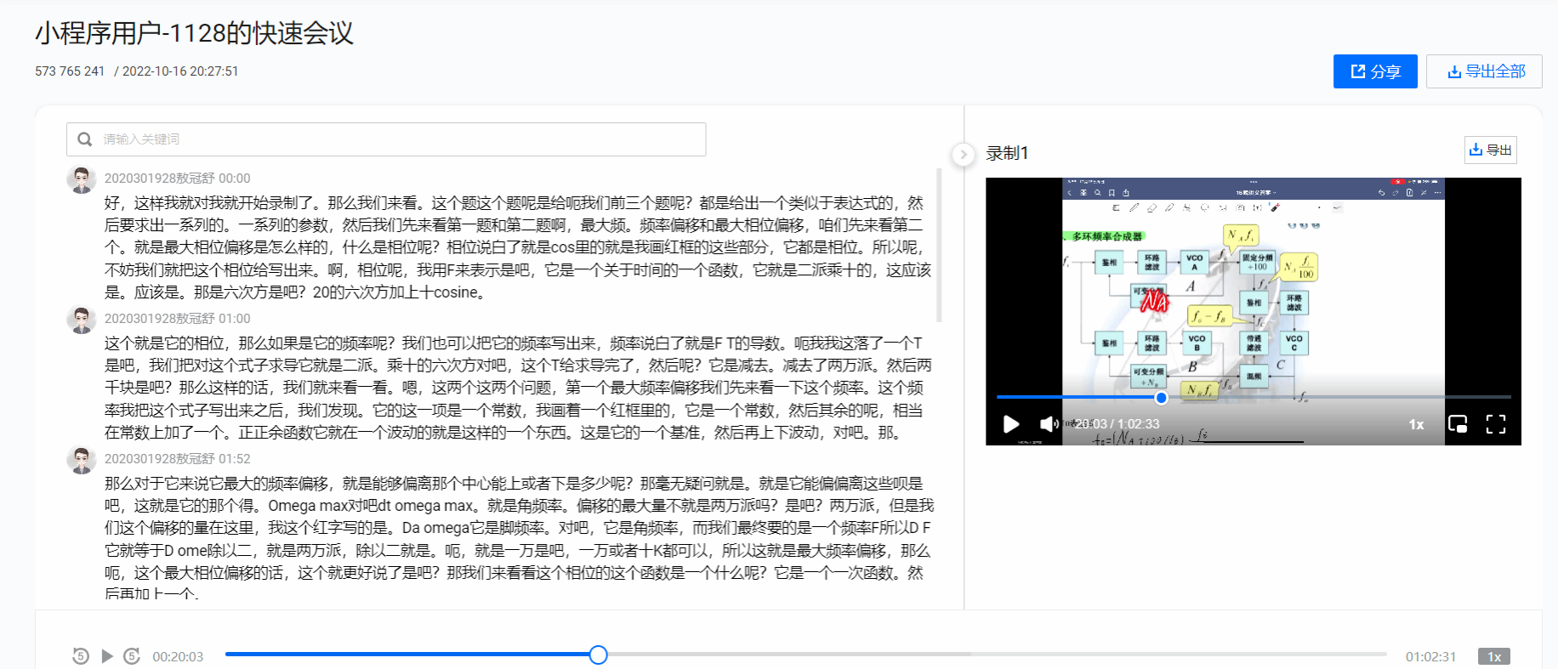This screenshot has height=669, width=1558.
Task: Skip forward 5 seconds in the audio bar
Action: coord(132,656)
